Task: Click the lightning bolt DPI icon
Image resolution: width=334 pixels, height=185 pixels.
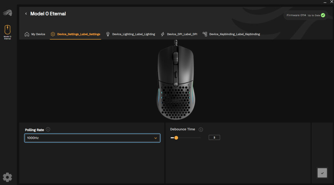Action: (163, 34)
